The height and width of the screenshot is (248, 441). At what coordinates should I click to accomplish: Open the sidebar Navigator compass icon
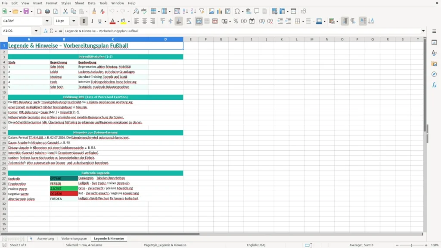click(x=434, y=74)
